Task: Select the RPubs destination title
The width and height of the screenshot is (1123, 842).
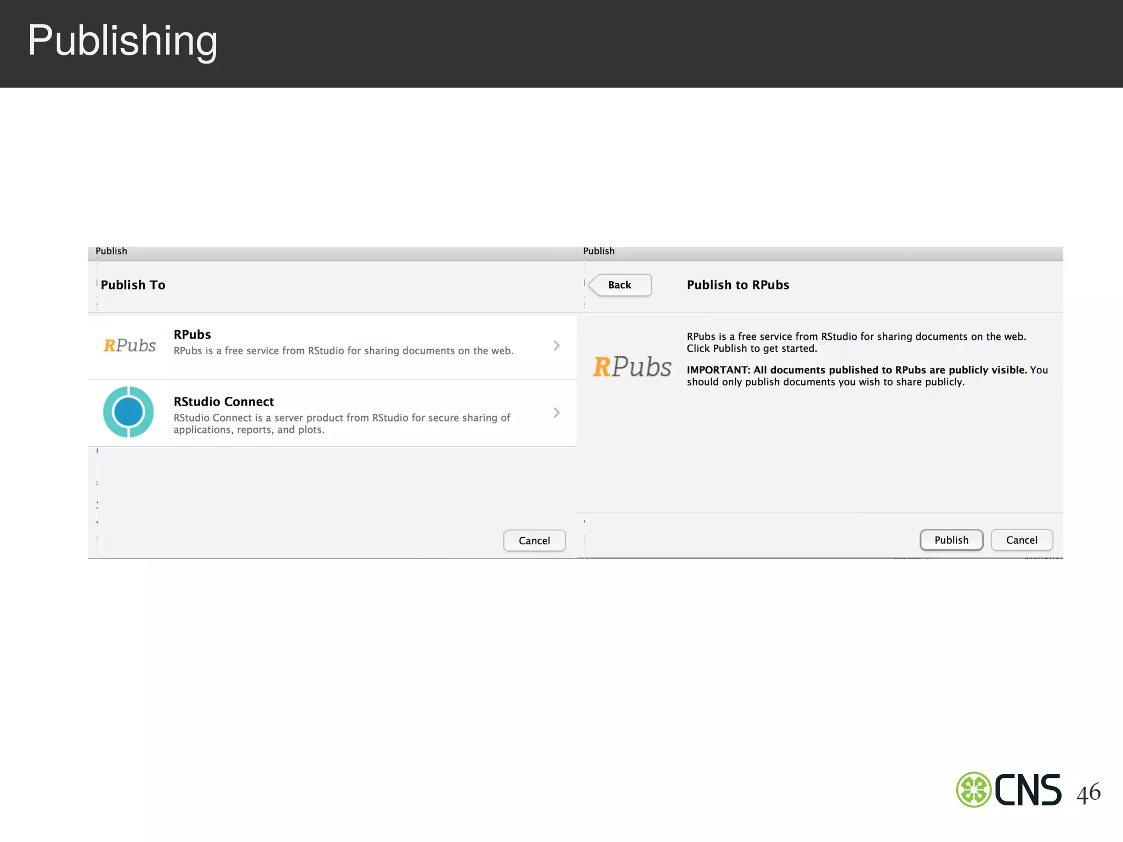Action: click(192, 334)
